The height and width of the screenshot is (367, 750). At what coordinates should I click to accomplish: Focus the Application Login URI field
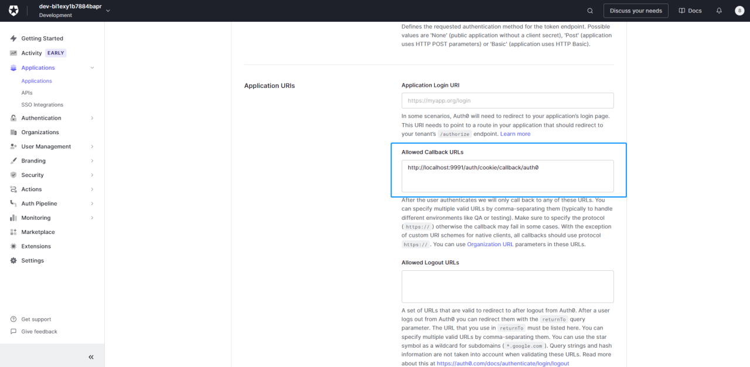(507, 101)
